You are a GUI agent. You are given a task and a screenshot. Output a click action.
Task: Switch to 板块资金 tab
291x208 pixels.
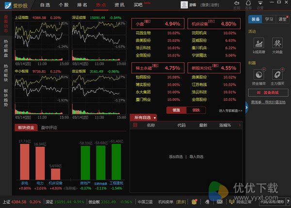(26, 127)
